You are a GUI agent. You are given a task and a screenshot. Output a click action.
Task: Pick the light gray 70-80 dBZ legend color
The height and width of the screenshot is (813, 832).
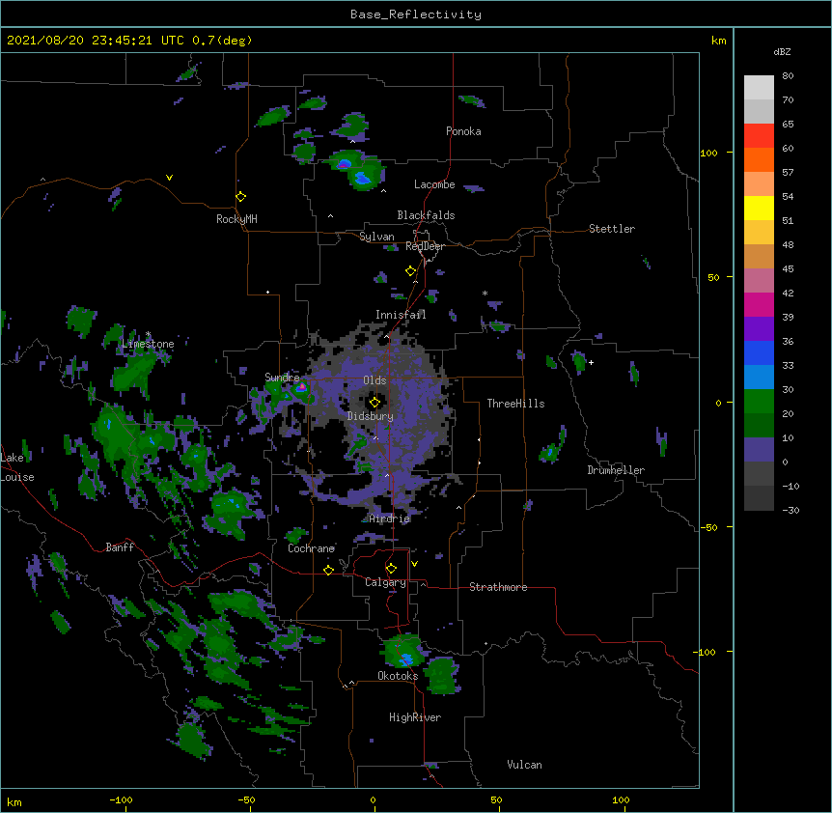pos(759,87)
